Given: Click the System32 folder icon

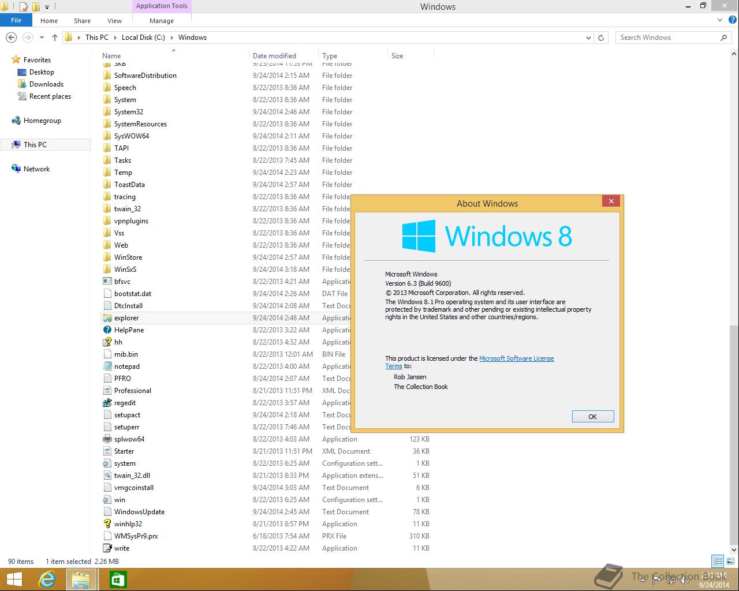Looking at the screenshot, I should pyautogui.click(x=107, y=112).
